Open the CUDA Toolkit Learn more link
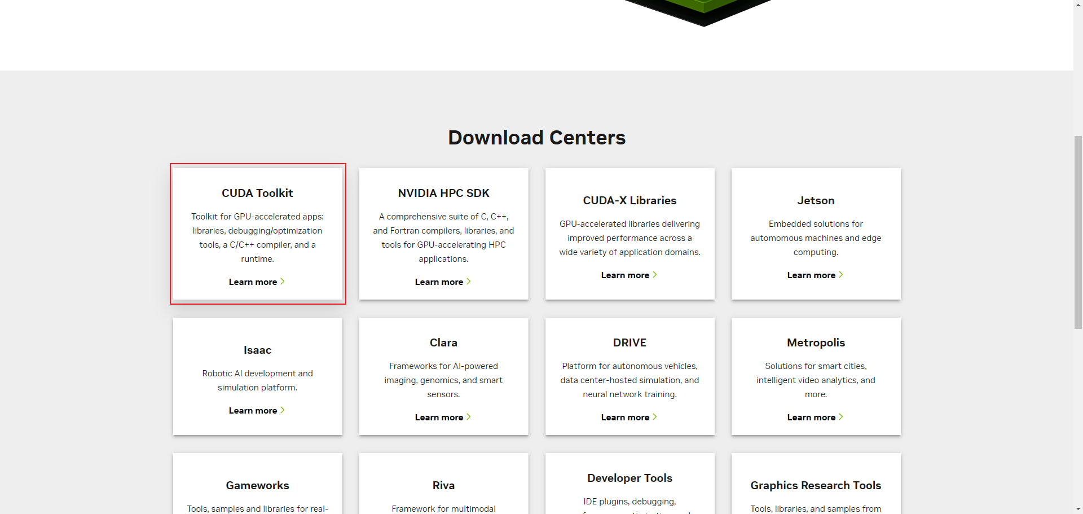 [x=253, y=282]
